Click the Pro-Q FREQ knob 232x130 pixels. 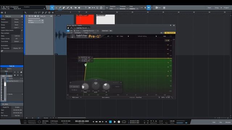[85, 87]
